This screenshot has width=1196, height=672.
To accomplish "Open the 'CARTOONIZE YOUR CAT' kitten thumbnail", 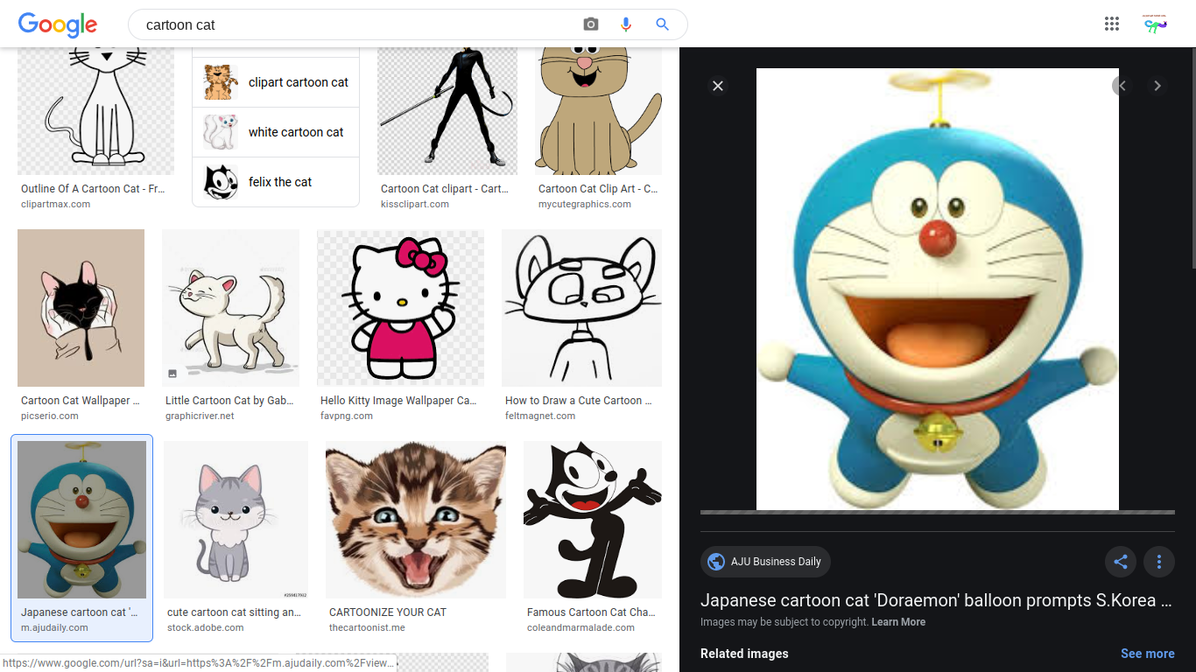I will [x=416, y=520].
